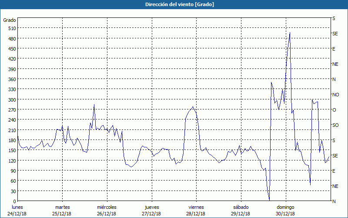
Task: Click the 'O' compass label on right axis
Action: tap(334, 110)
